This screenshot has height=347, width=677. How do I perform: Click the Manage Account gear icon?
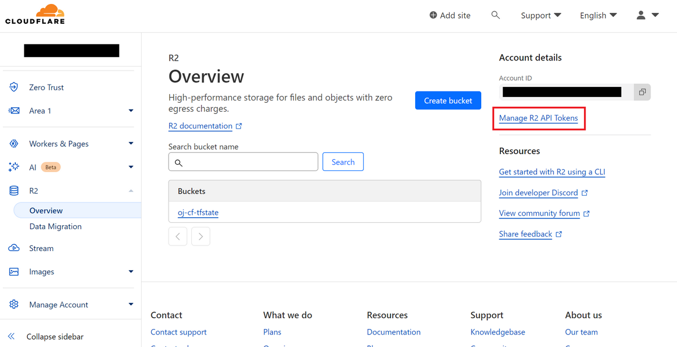(x=14, y=305)
